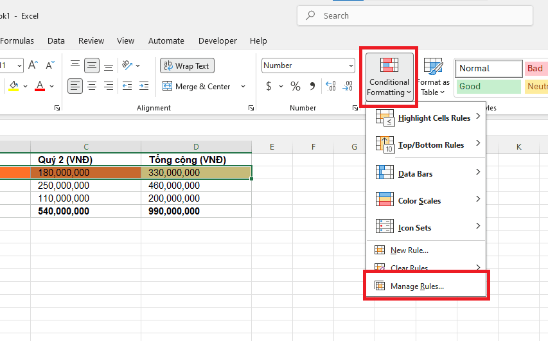Viewport: 548px width, 341px height.
Task: Apply Accounting Number Format dollar icon
Action: pos(269,86)
